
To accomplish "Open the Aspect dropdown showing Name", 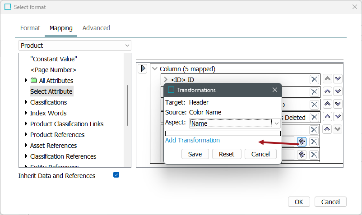I will [x=235, y=124].
